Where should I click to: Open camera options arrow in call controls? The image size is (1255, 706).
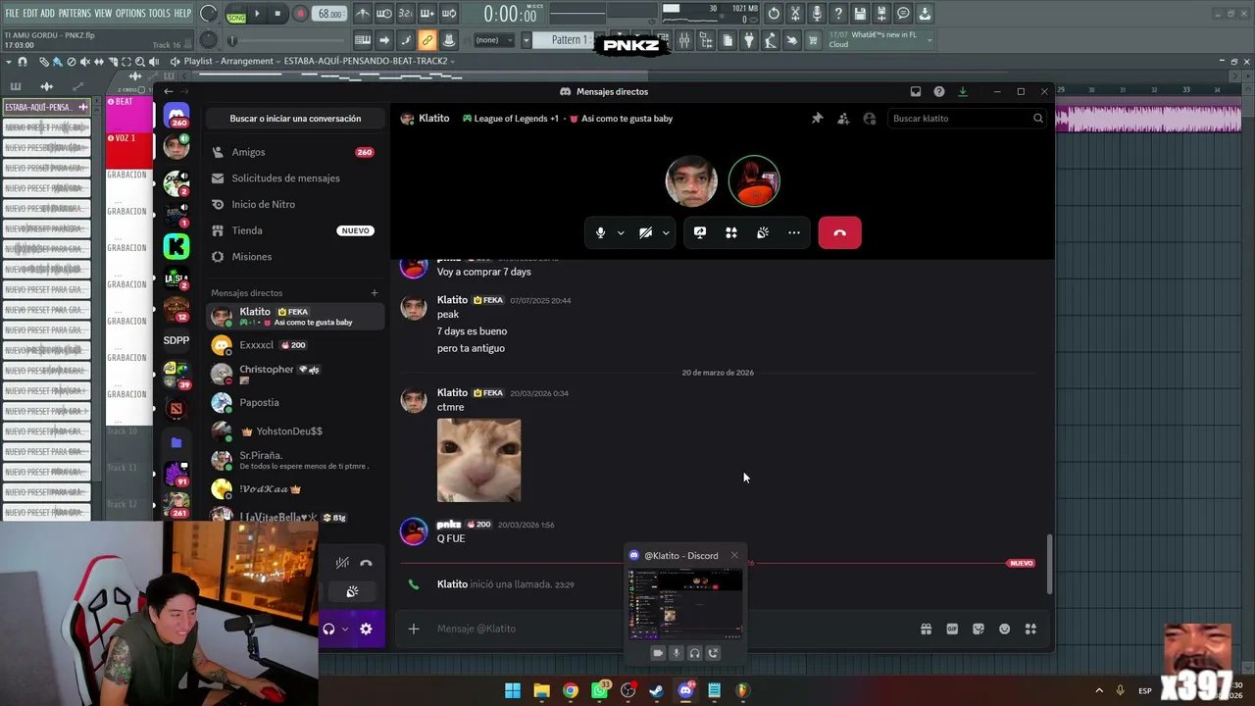pos(666,232)
